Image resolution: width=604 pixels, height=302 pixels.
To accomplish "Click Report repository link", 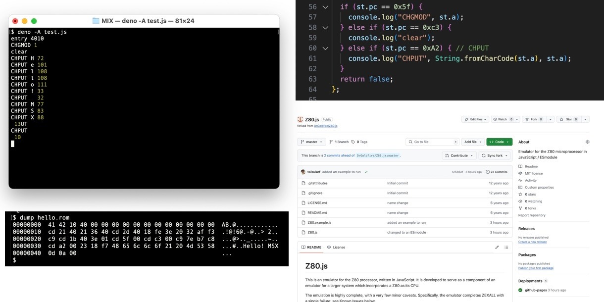I will click(x=532, y=215).
